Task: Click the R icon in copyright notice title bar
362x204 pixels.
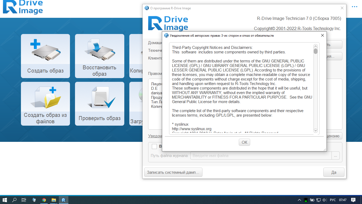Action: [166, 35]
